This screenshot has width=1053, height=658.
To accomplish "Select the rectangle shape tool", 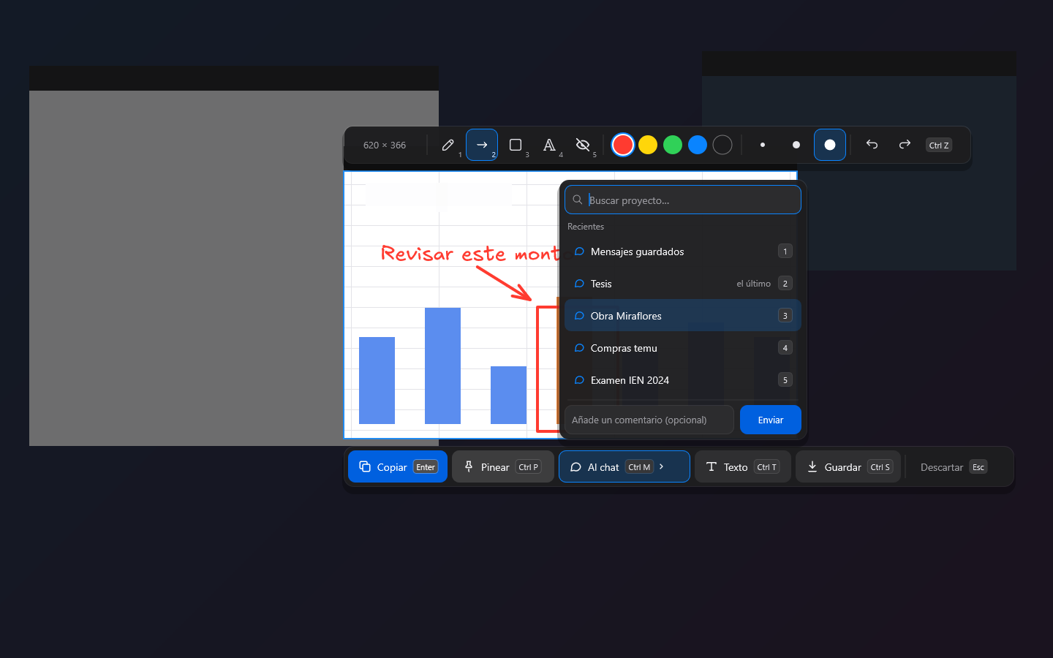I will (x=516, y=145).
